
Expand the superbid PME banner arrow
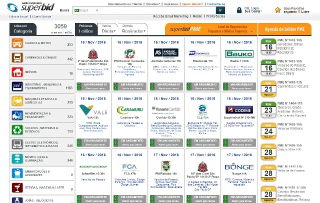(251, 31)
